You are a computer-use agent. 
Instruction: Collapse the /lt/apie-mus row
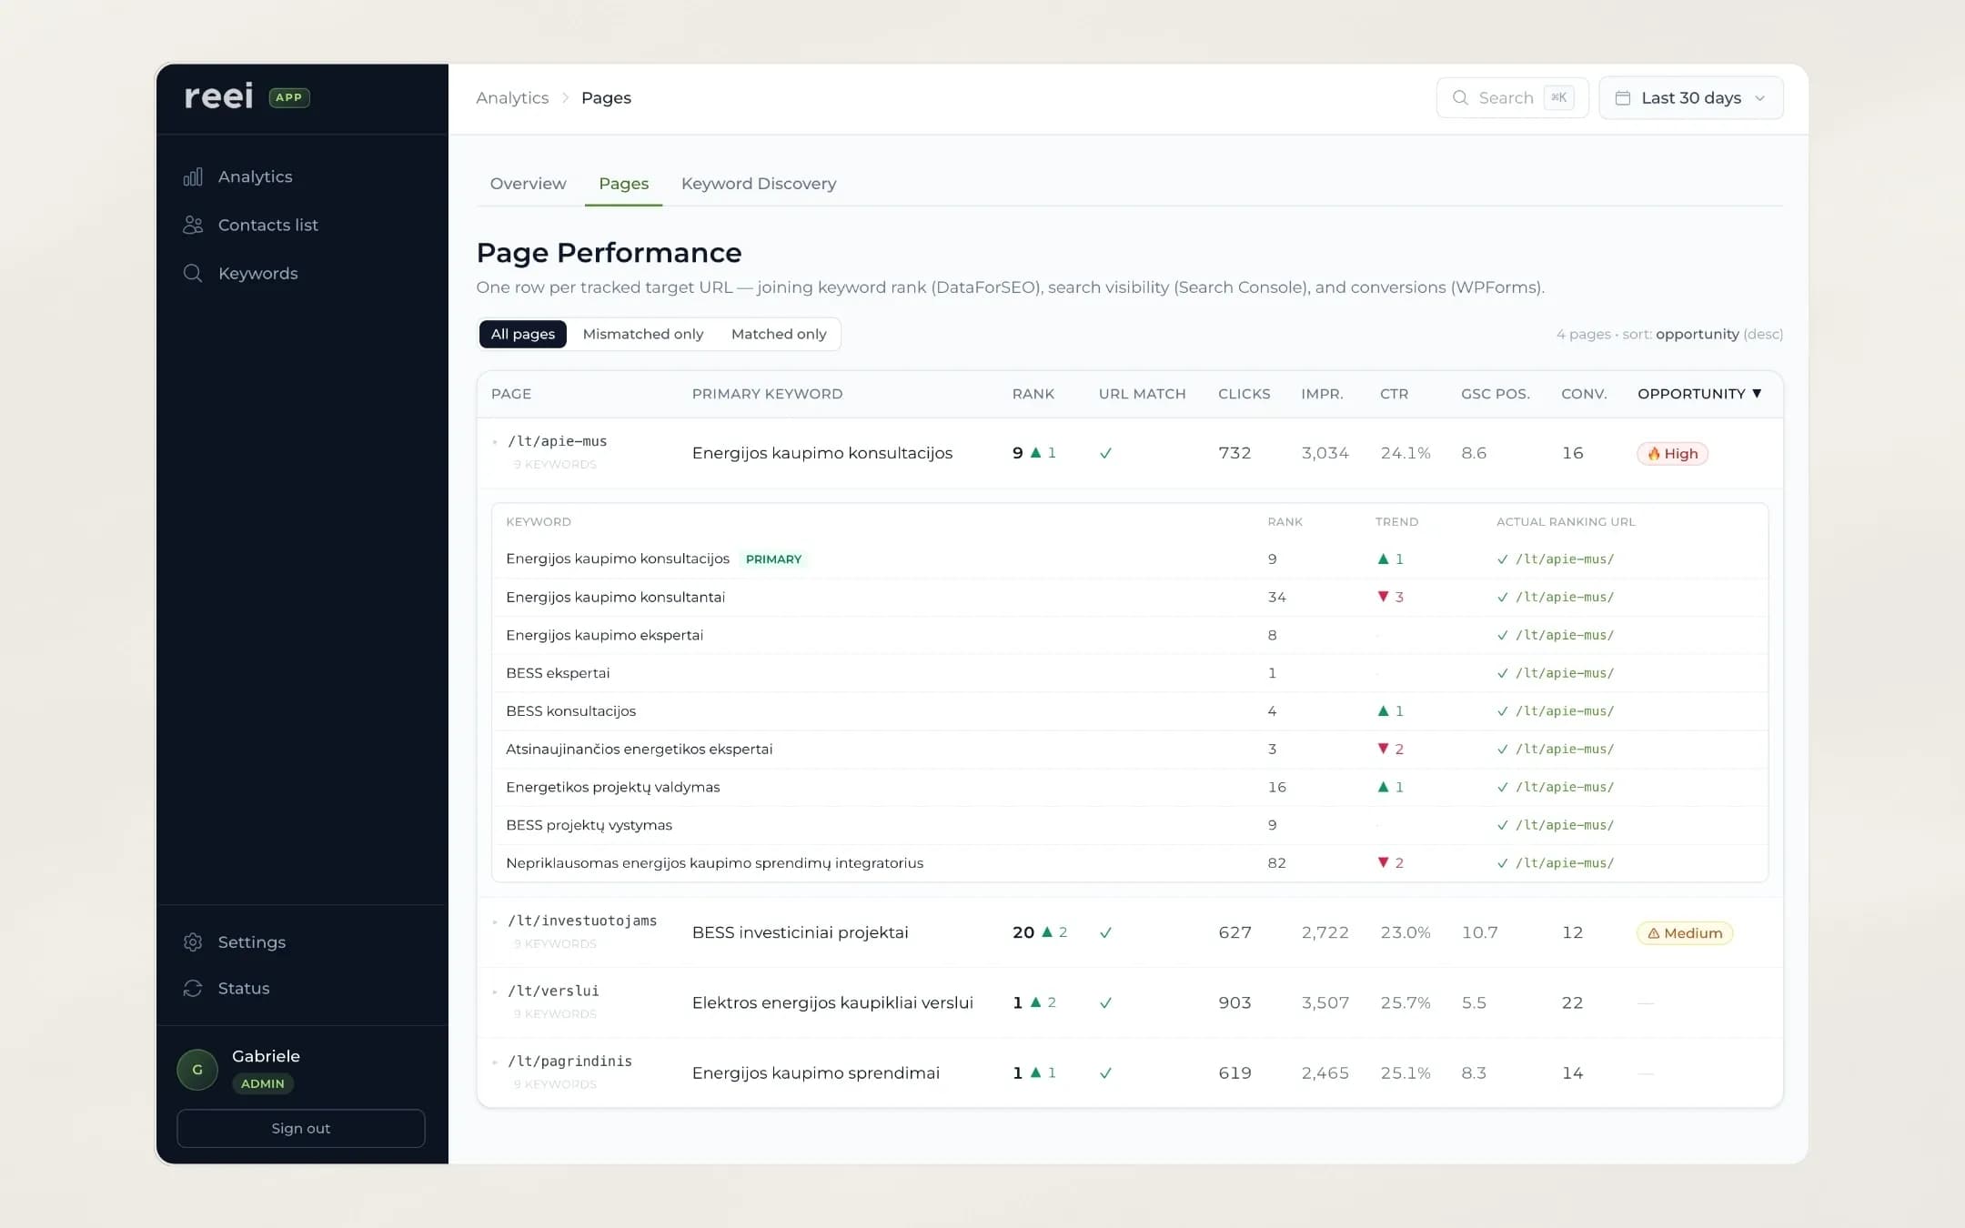[495, 442]
